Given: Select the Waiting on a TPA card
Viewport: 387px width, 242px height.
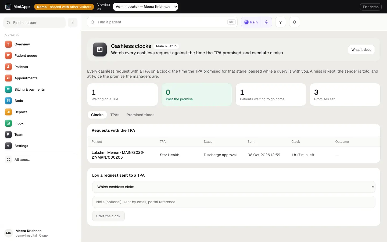Looking at the screenshot, I should (123, 94).
